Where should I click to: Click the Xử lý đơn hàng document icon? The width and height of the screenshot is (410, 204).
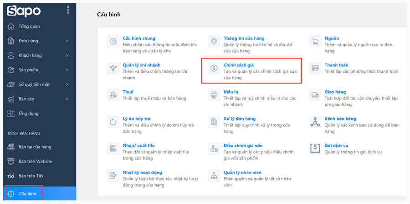[214, 122]
